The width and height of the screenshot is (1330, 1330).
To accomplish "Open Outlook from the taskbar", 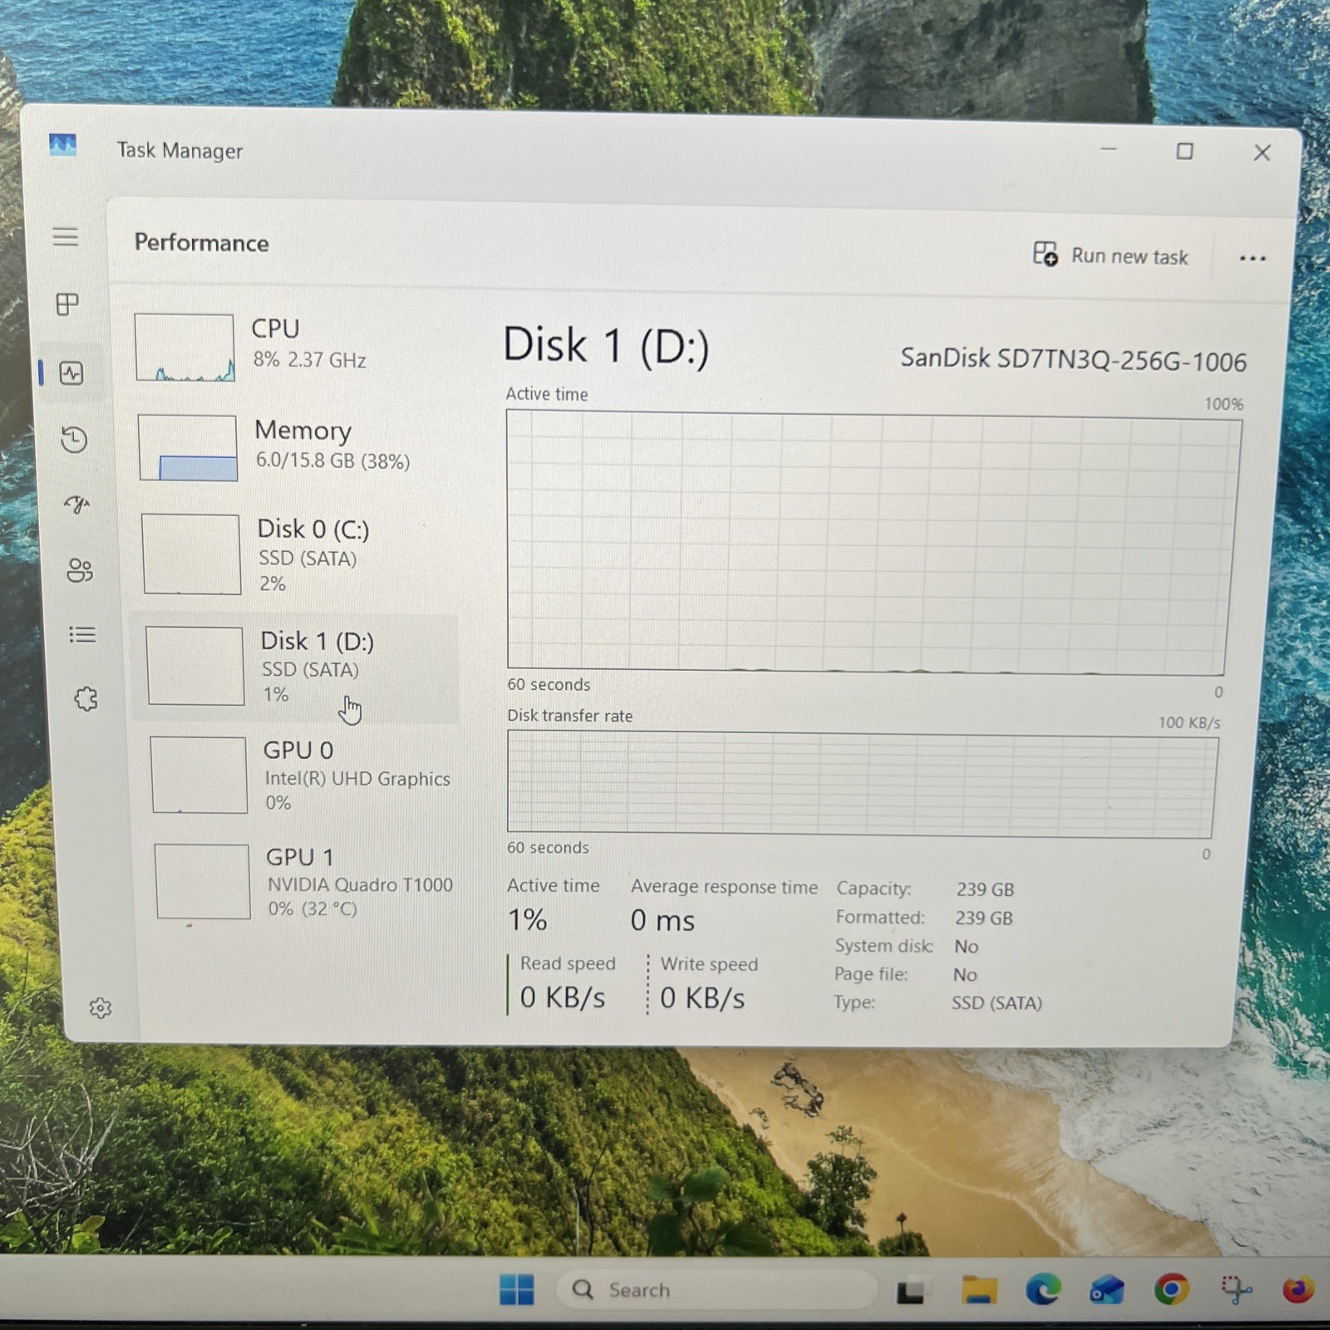I will pyautogui.click(x=1106, y=1290).
